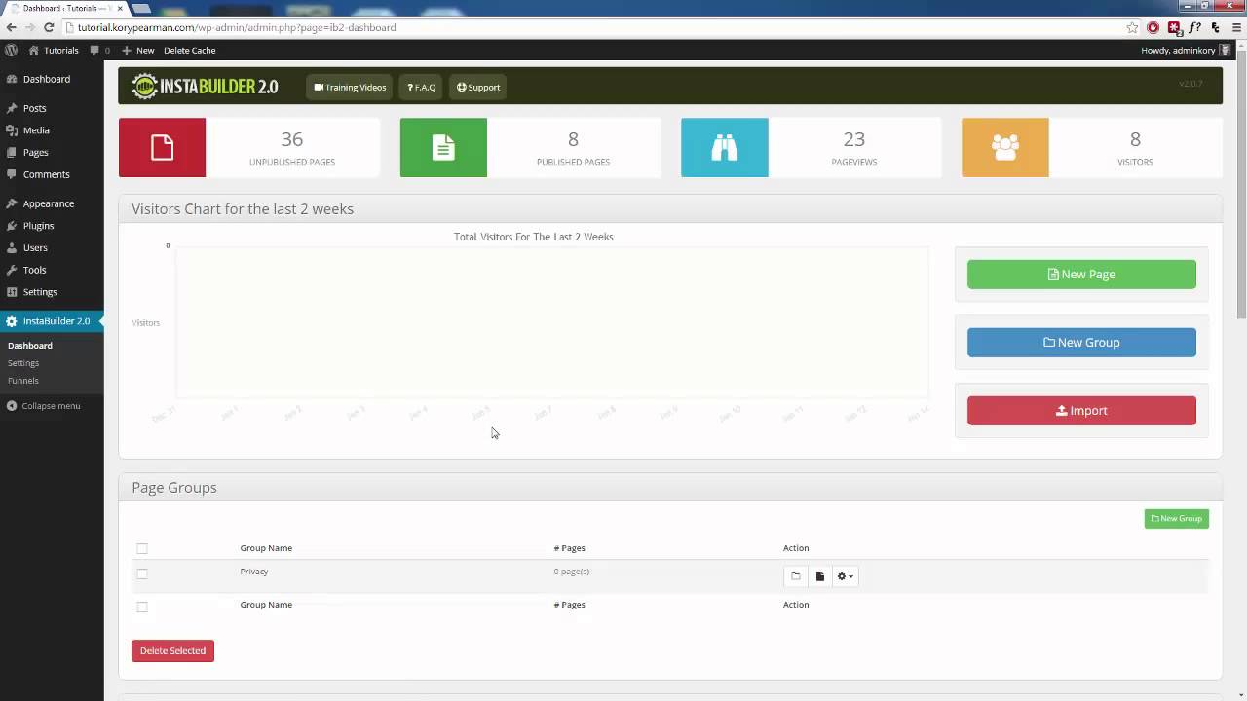Click the Plugins plug icon in the sidebar

tap(12, 226)
